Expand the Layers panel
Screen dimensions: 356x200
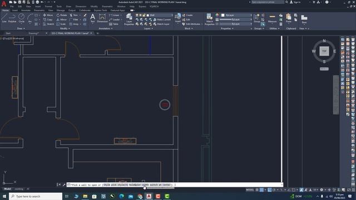[149, 28]
